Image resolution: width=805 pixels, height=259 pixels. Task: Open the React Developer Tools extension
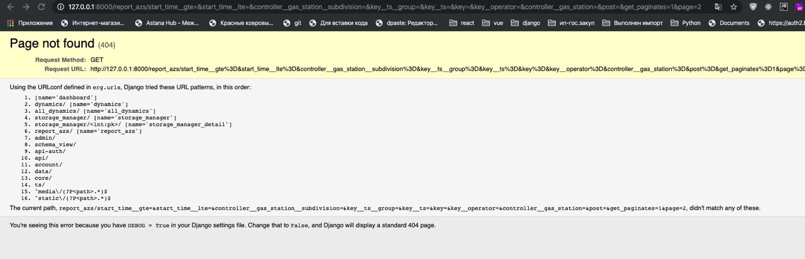coord(769,7)
